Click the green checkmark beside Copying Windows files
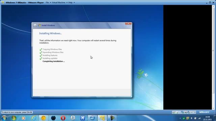The width and height of the screenshot is (216, 121). pyautogui.click(x=40, y=49)
